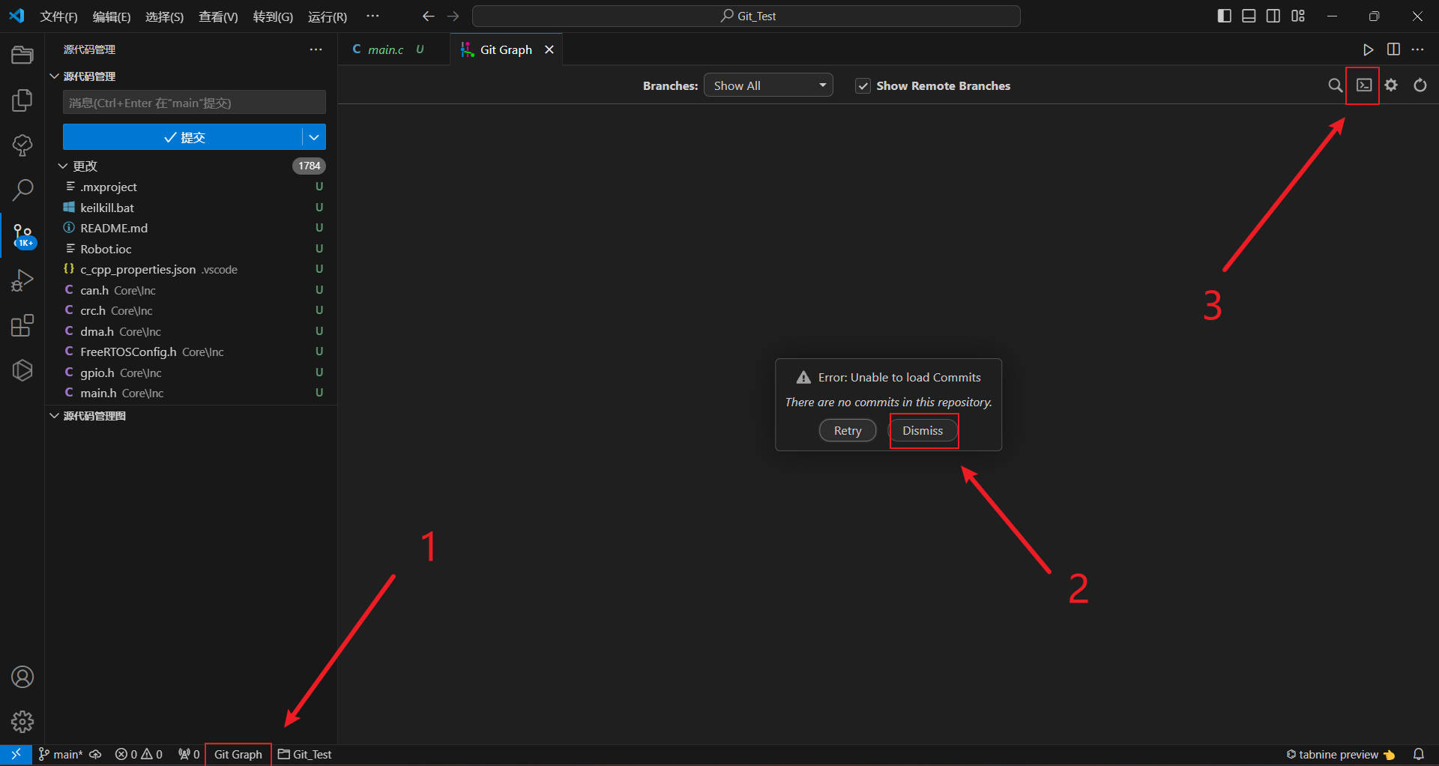1439x766 pixels.
Task: Open the Search view in activity bar
Action: [22, 190]
